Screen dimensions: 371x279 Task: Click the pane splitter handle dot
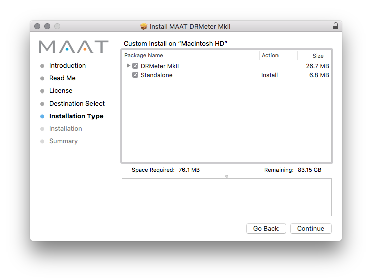tap(227, 176)
